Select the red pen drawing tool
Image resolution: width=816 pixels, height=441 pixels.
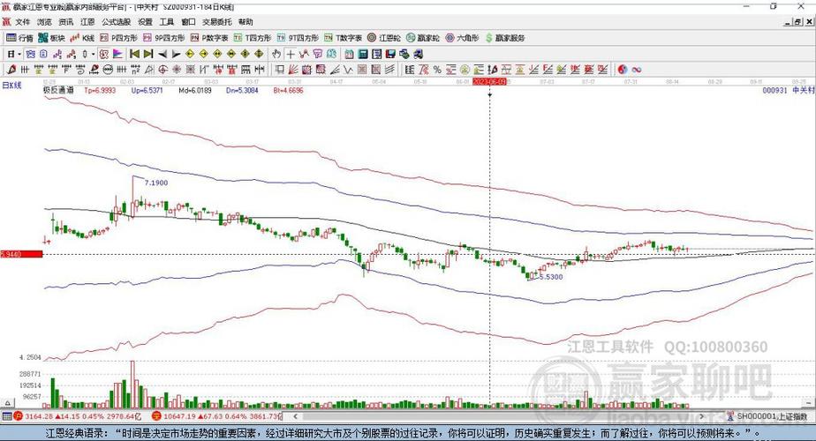(11, 70)
